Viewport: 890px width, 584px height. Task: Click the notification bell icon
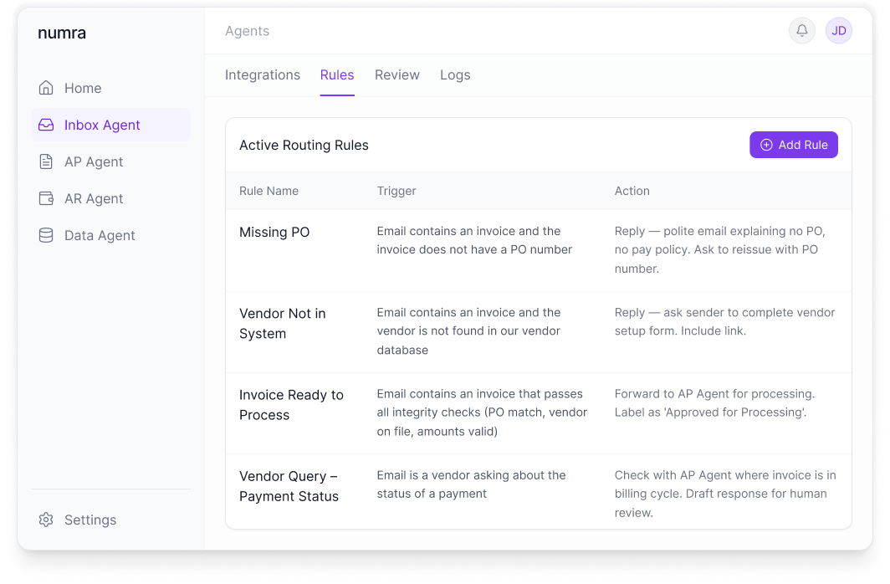(x=801, y=31)
